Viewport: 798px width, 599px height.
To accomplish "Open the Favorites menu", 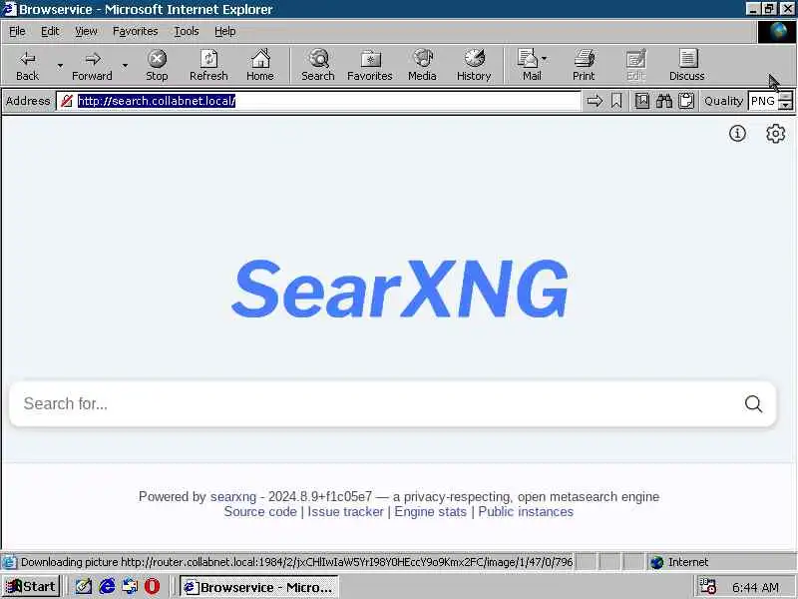I will click(136, 32).
